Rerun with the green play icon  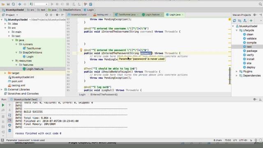(3, 105)
